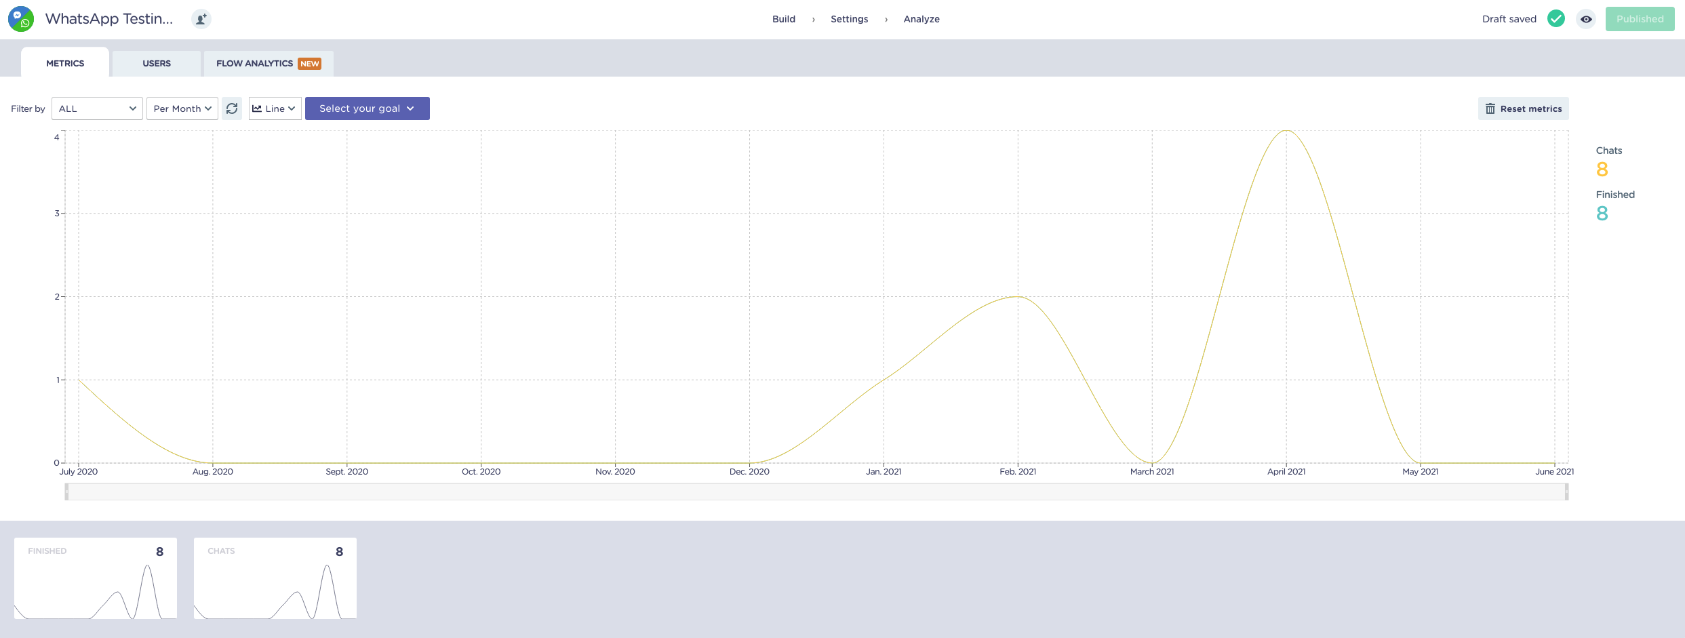Click the Feb. 2021 data point

(x=1018, y=296)
